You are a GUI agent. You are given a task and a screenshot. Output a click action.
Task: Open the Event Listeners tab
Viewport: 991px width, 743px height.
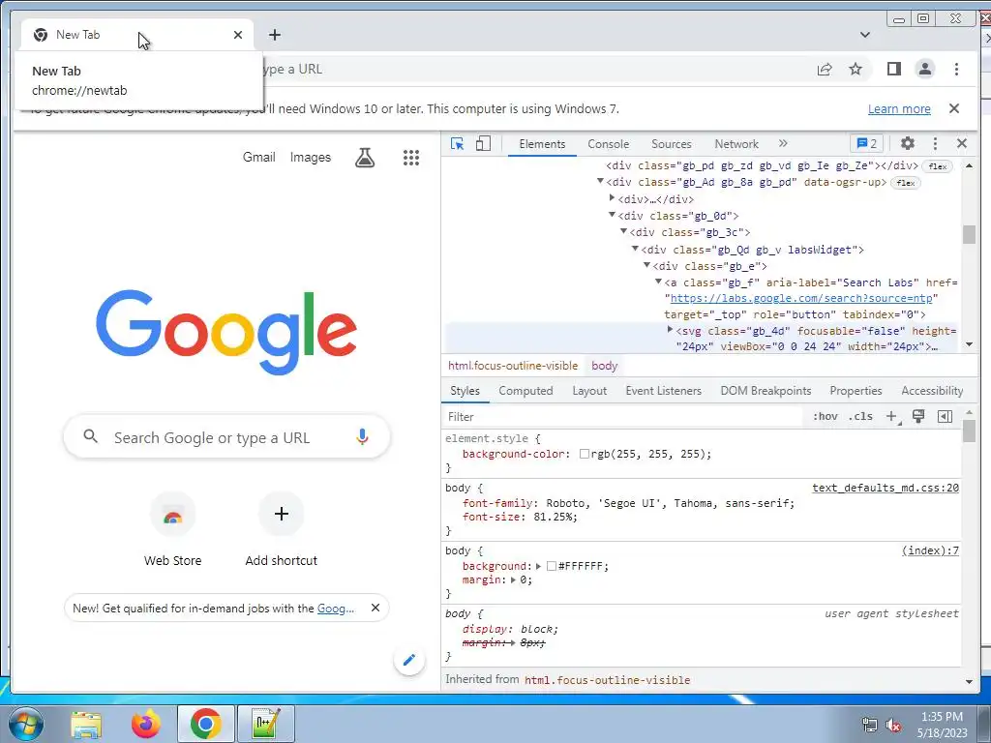tap(664, 391)
